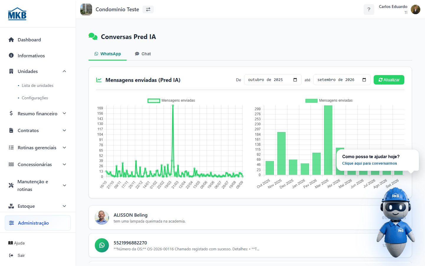The width and height of the screenshot is (425, 266).
Task: Switch to the WhatsApp tab
Action: [107, 54]
